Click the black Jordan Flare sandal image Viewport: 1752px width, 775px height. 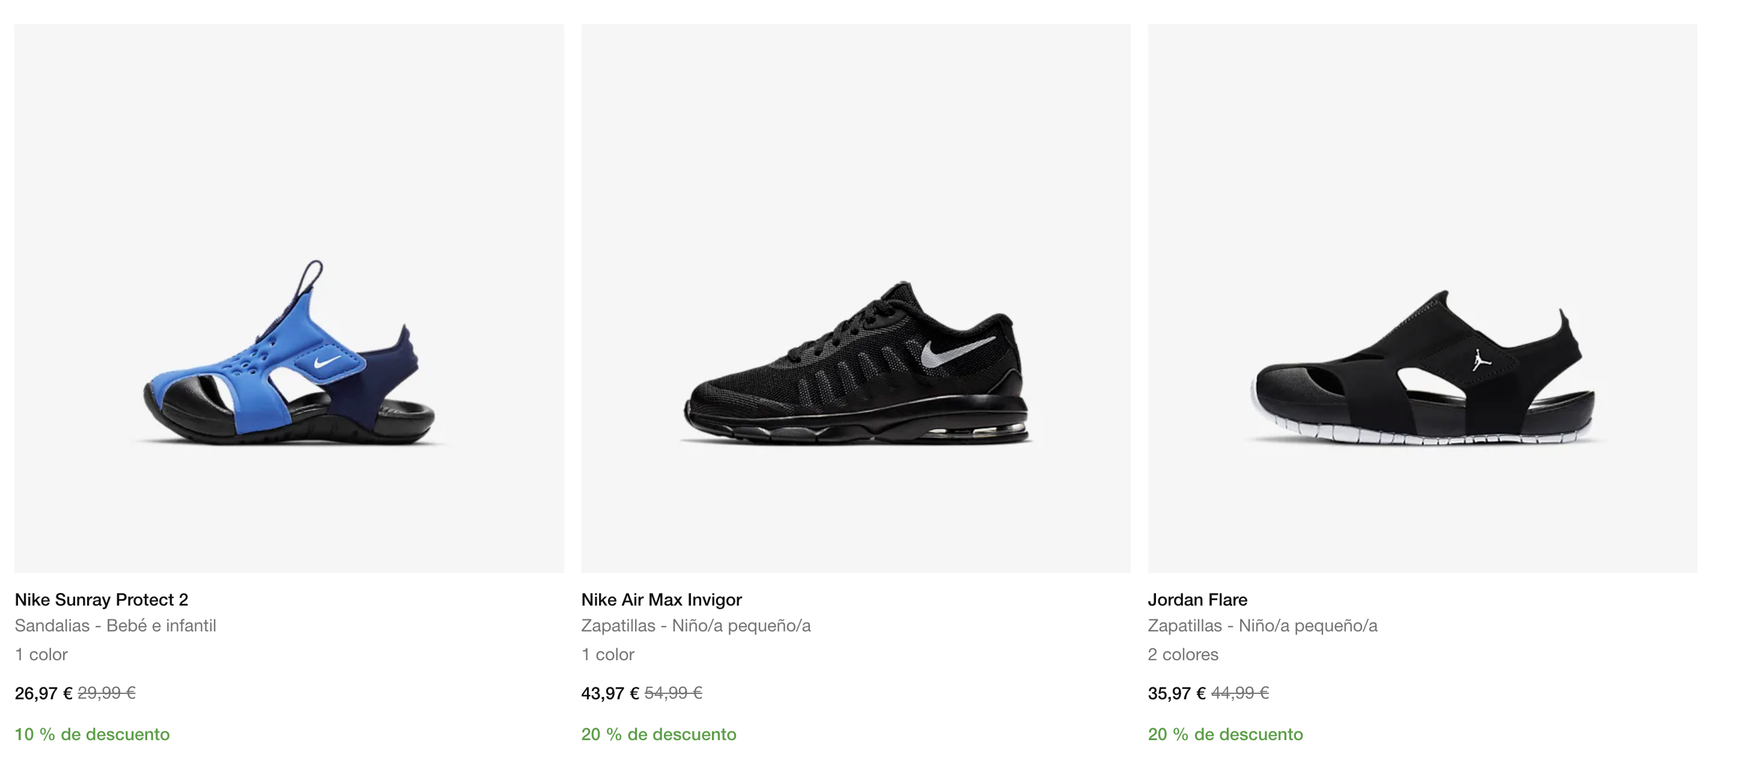pyautogui.click(x=1422, y=371)
